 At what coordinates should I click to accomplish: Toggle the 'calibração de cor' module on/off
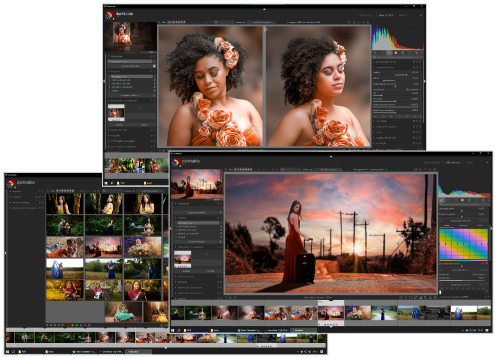(441, 270)
